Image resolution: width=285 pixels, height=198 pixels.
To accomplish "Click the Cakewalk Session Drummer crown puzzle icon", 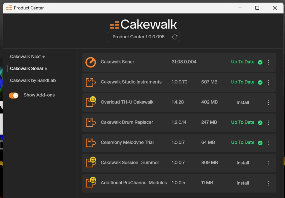I will pos(91,162).
